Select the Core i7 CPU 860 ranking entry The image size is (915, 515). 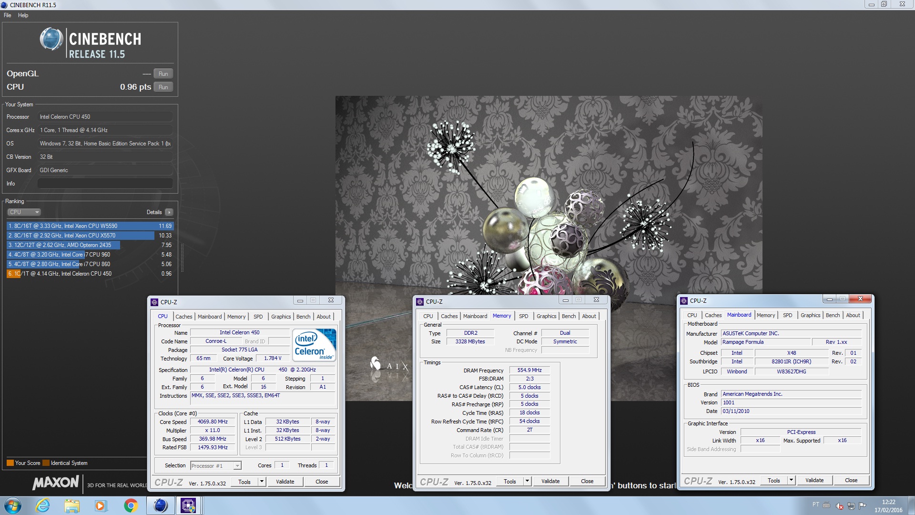click(x=90, y=264)
